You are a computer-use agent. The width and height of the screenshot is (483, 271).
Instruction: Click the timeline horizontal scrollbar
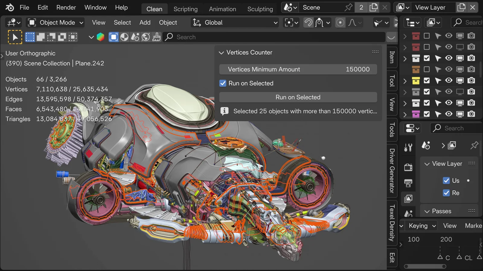coord(425,266)
